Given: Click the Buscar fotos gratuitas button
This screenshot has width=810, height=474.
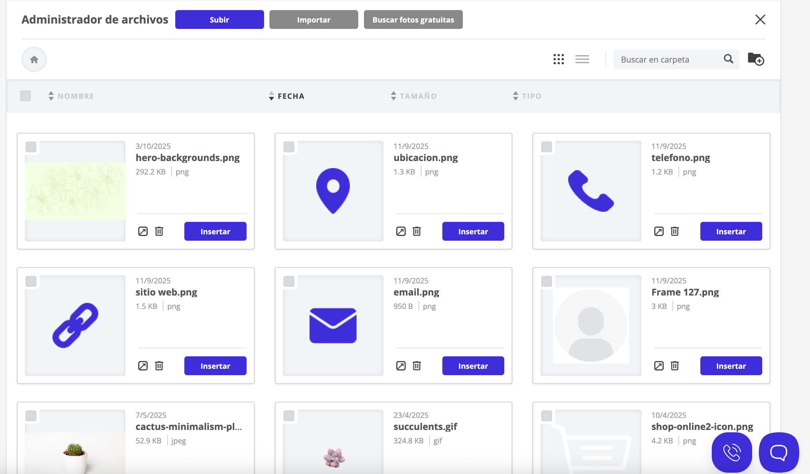Looking at the screenshot, I should 413,20.
